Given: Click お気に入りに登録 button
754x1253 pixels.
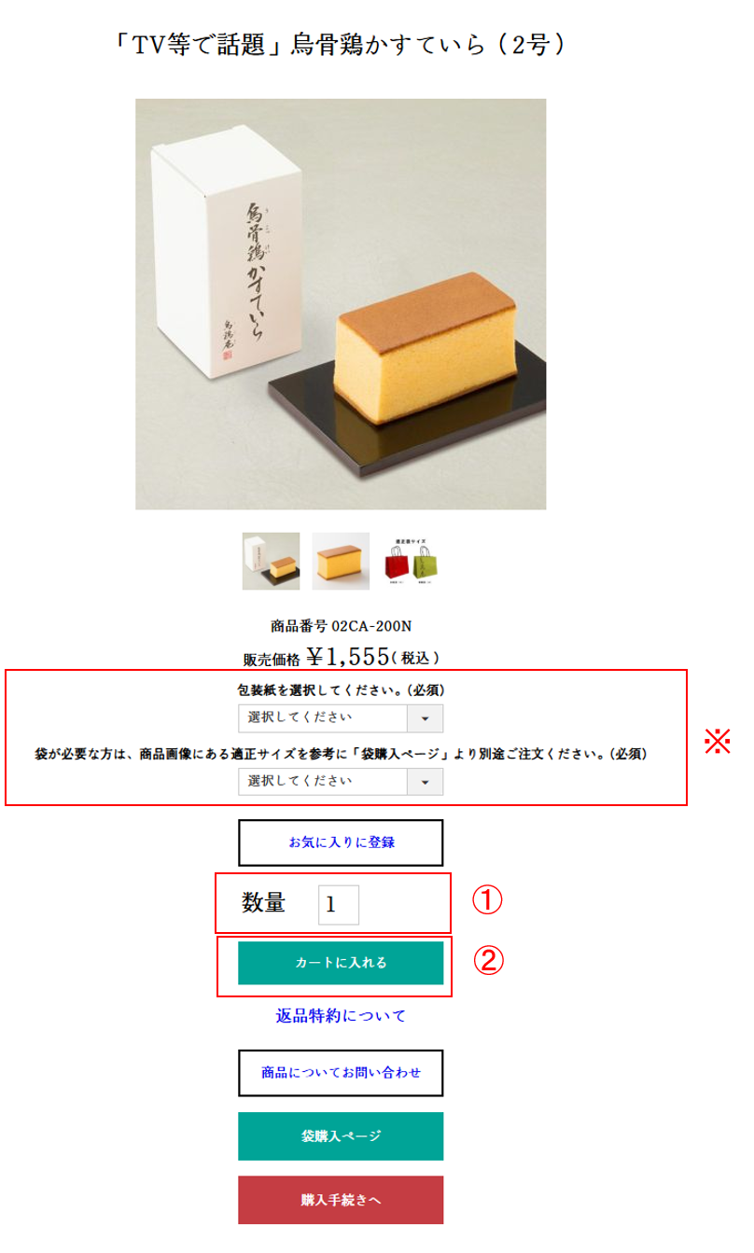Looking at the screenshot, I should point(341,842).
